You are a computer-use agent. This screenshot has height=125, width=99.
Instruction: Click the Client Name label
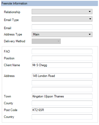(x=12, y=65)
